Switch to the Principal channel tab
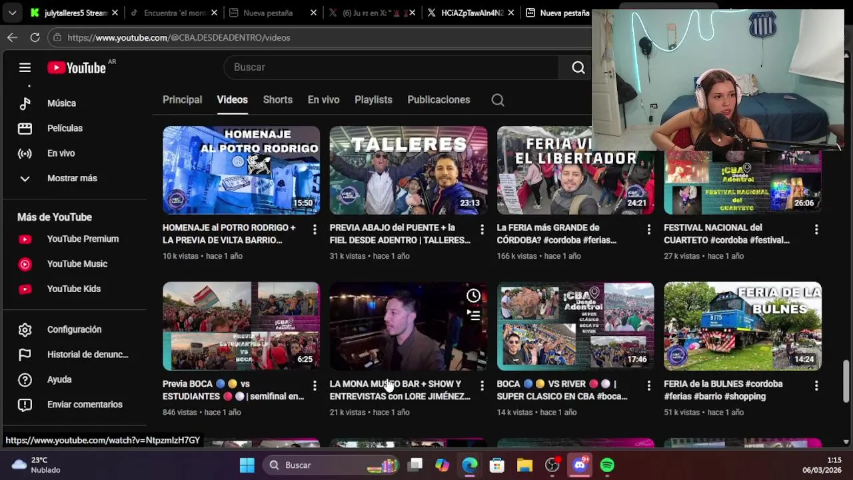853x480 pixels. pos(182,100)
